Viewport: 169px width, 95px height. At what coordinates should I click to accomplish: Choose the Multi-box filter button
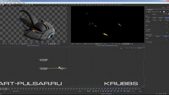tap(161, 18)
